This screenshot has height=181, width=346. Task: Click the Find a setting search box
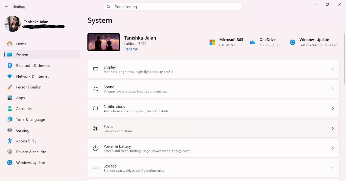[x=173, y=7]
